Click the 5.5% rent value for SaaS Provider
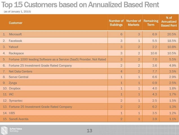 coord(173,59)
